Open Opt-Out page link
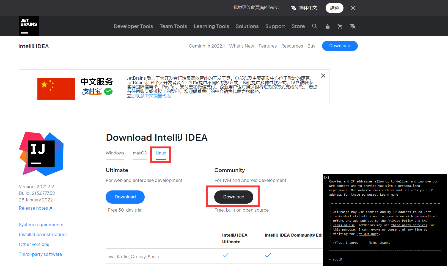This screenshot has width=448, height=266. click(x=367, y=234)
